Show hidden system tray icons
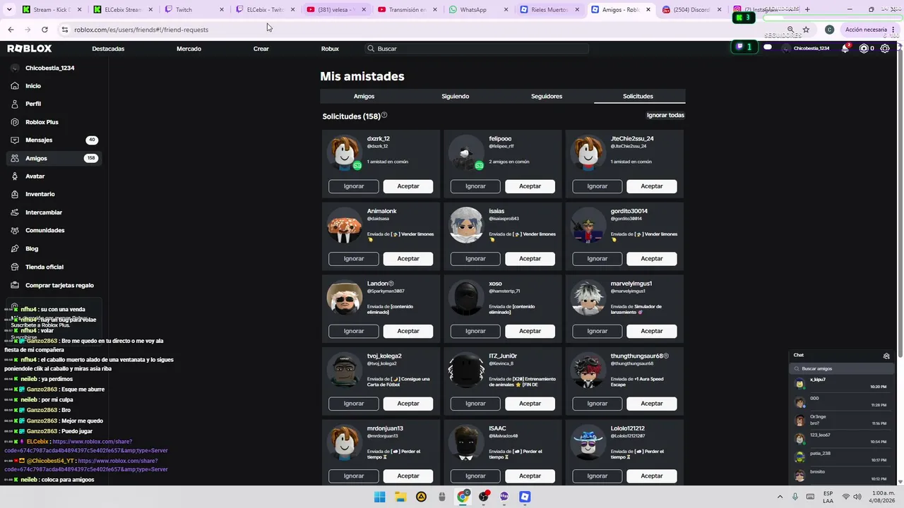904x508 pixels. (780, 497)
